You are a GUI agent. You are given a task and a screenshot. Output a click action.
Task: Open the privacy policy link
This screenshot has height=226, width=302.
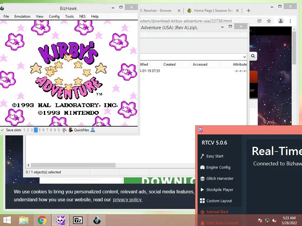[127, 200]
